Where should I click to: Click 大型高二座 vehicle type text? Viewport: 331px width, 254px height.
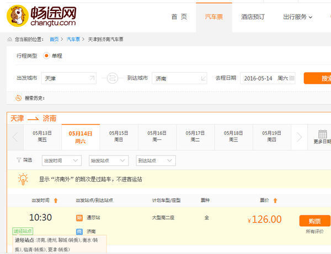[x=163, y=218]
